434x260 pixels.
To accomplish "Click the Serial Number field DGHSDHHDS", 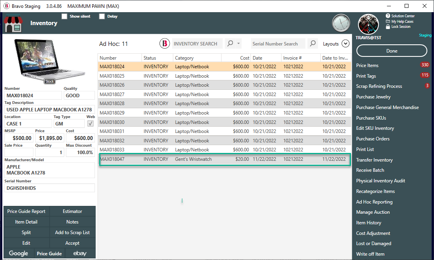I will 49,188.
